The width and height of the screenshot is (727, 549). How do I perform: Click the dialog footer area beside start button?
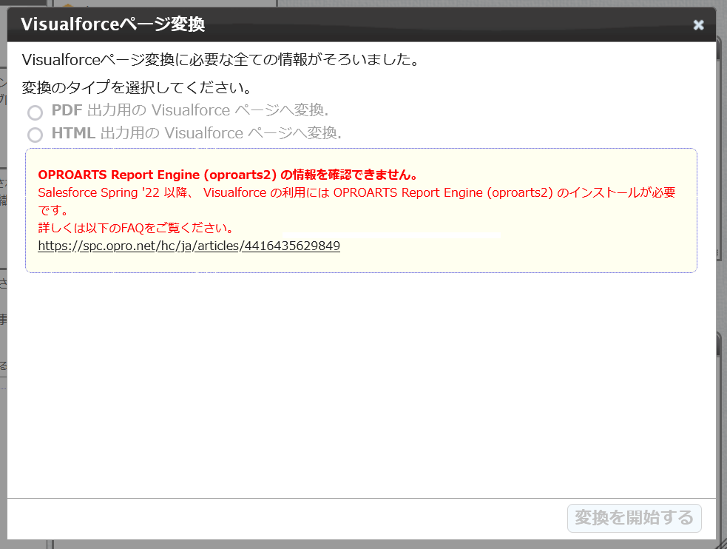click(296, 518)
